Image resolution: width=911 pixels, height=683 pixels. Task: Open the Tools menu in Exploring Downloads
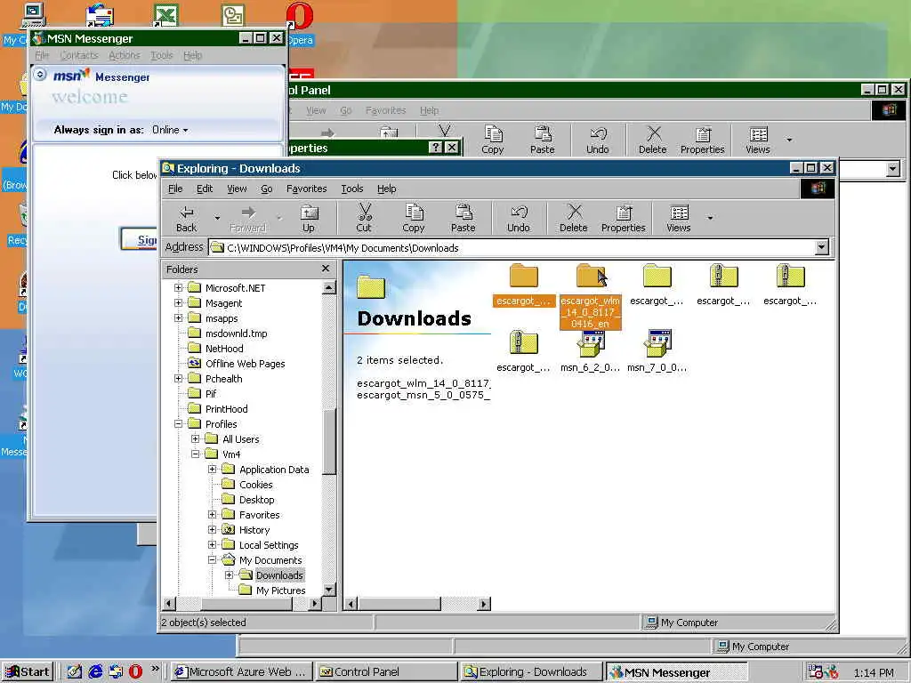[352, 189]
